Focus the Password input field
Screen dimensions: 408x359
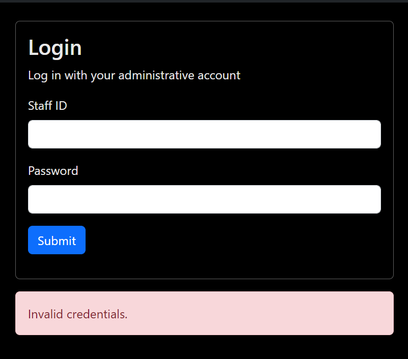point(204,199)
